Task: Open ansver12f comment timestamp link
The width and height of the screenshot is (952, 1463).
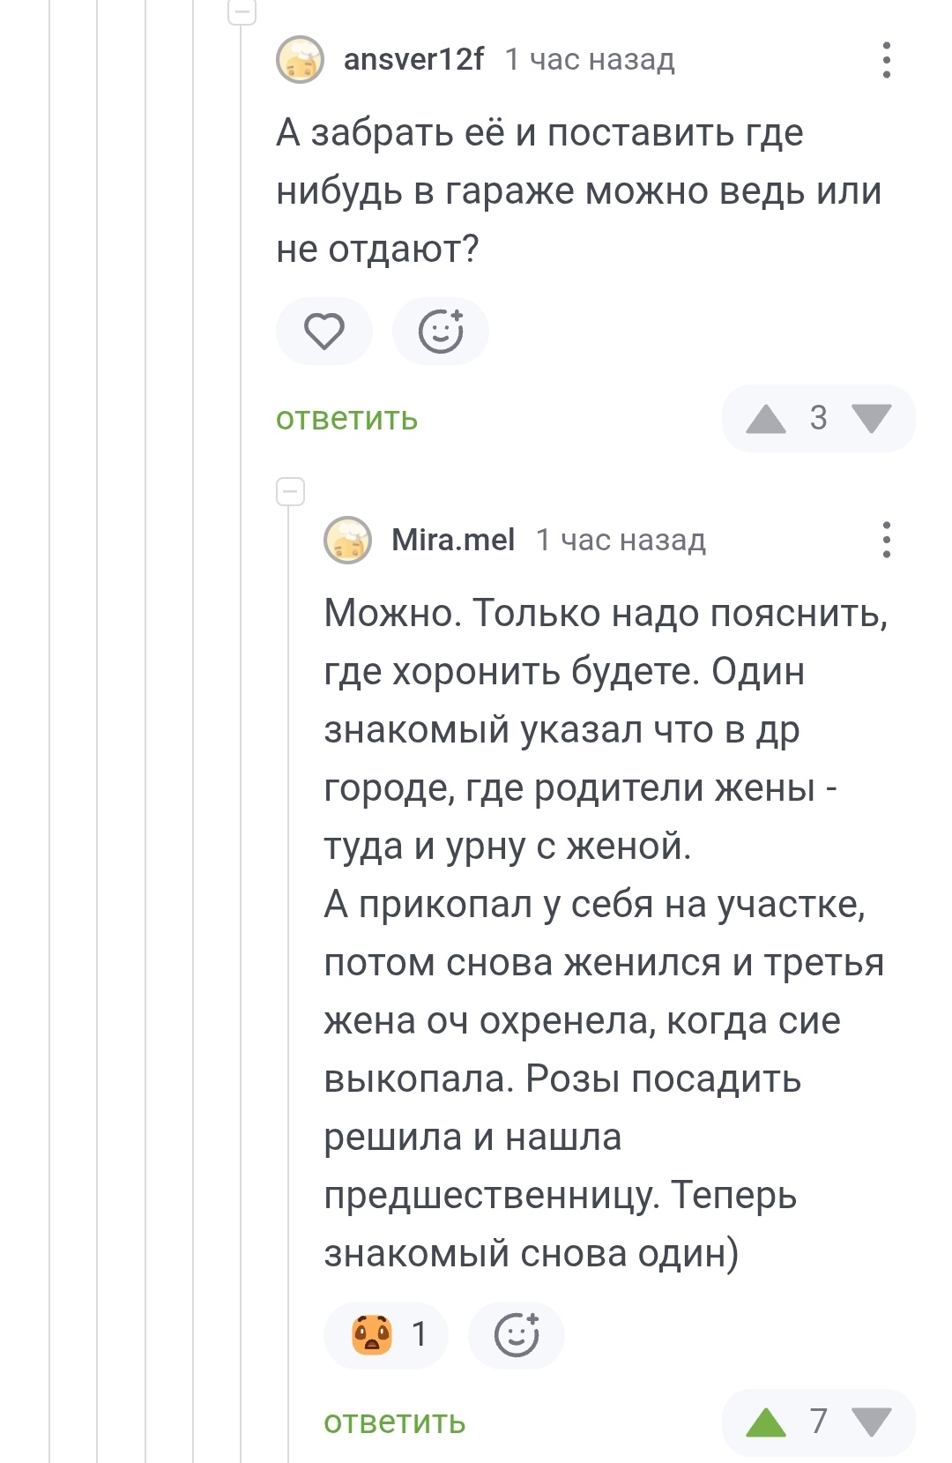Action: (x=590, y=60)
